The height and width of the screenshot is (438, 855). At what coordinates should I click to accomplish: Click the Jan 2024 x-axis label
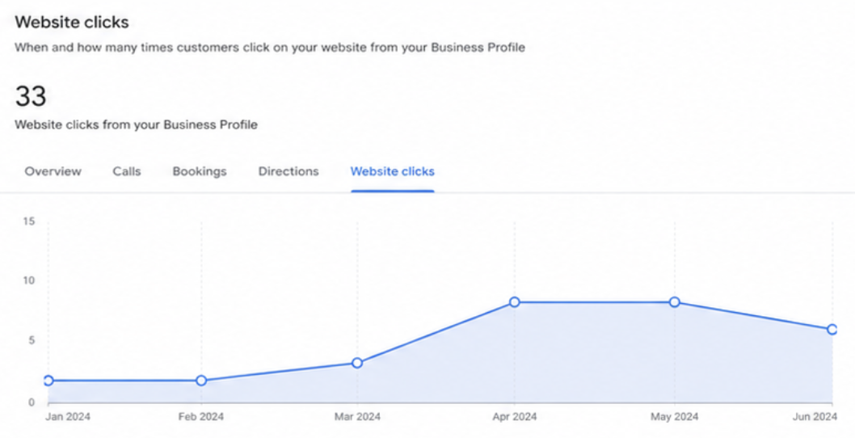tap(68, 417)
